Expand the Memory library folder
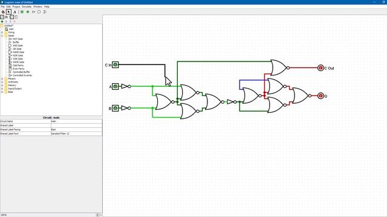 [2, 86]
